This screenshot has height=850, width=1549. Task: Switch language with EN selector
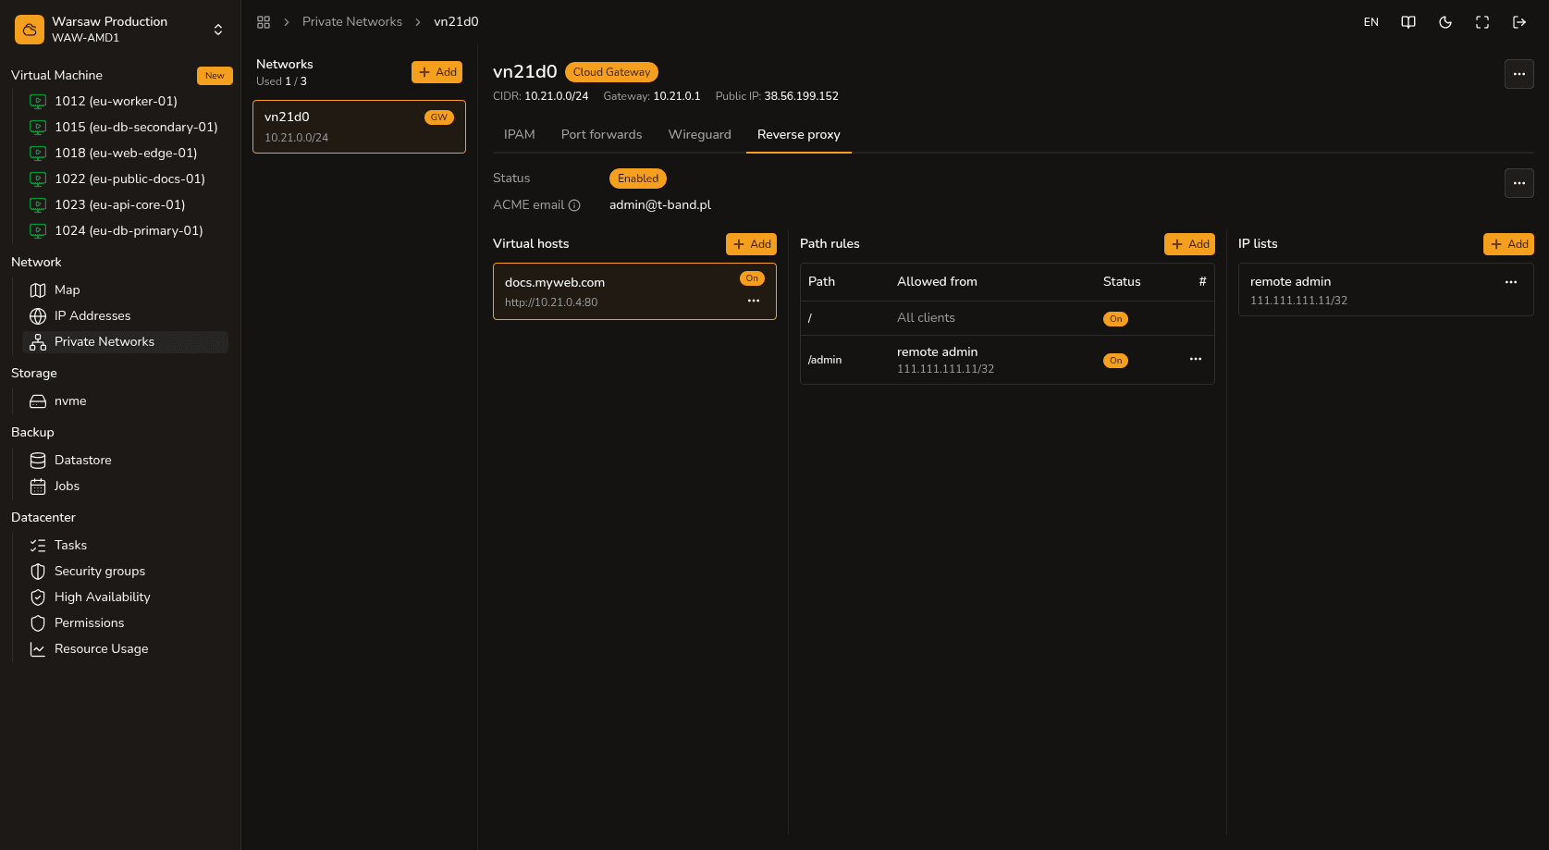(1371, 22)
